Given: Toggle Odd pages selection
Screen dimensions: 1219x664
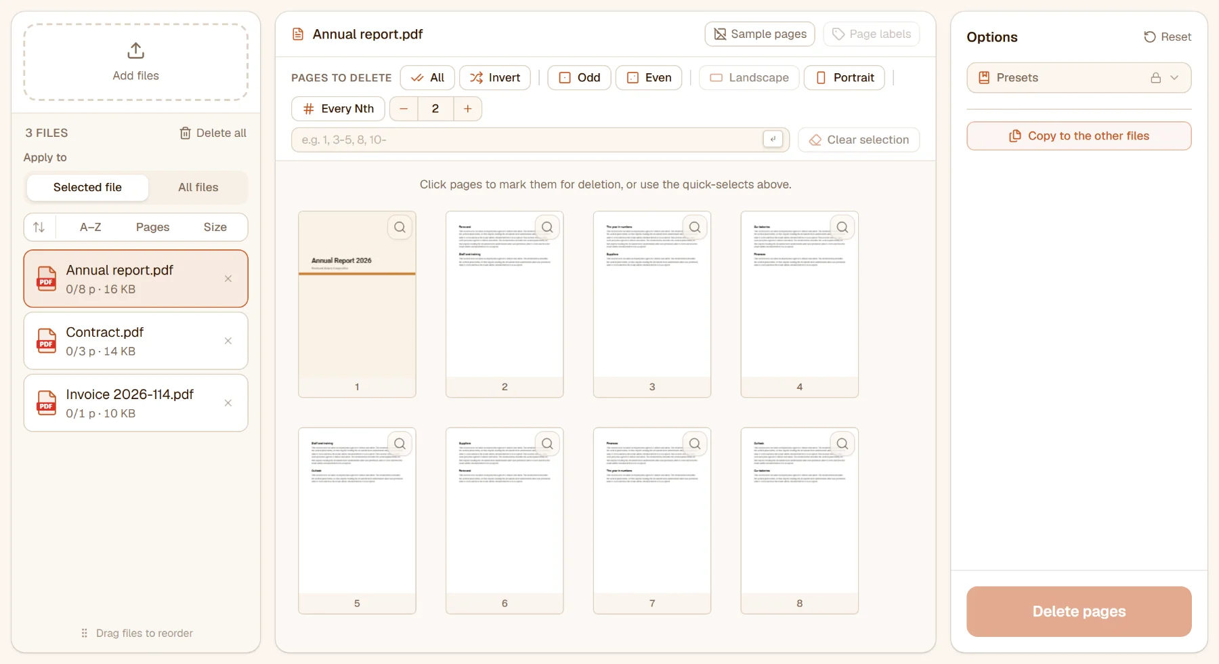Looking at the screenshot, I should pos(580,78).
